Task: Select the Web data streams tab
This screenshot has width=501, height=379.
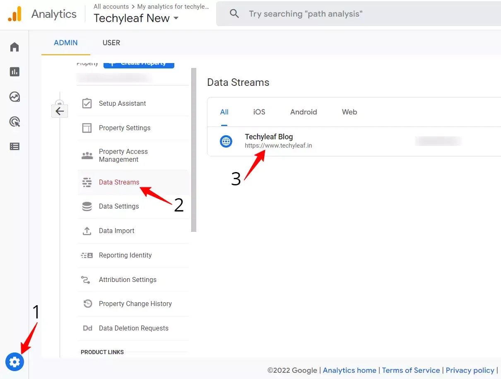Action: pos(349,112)
